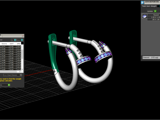Viewport: 160px width, 120px height.
Task: Select the Grams cell 4.20
Action: 5,56
